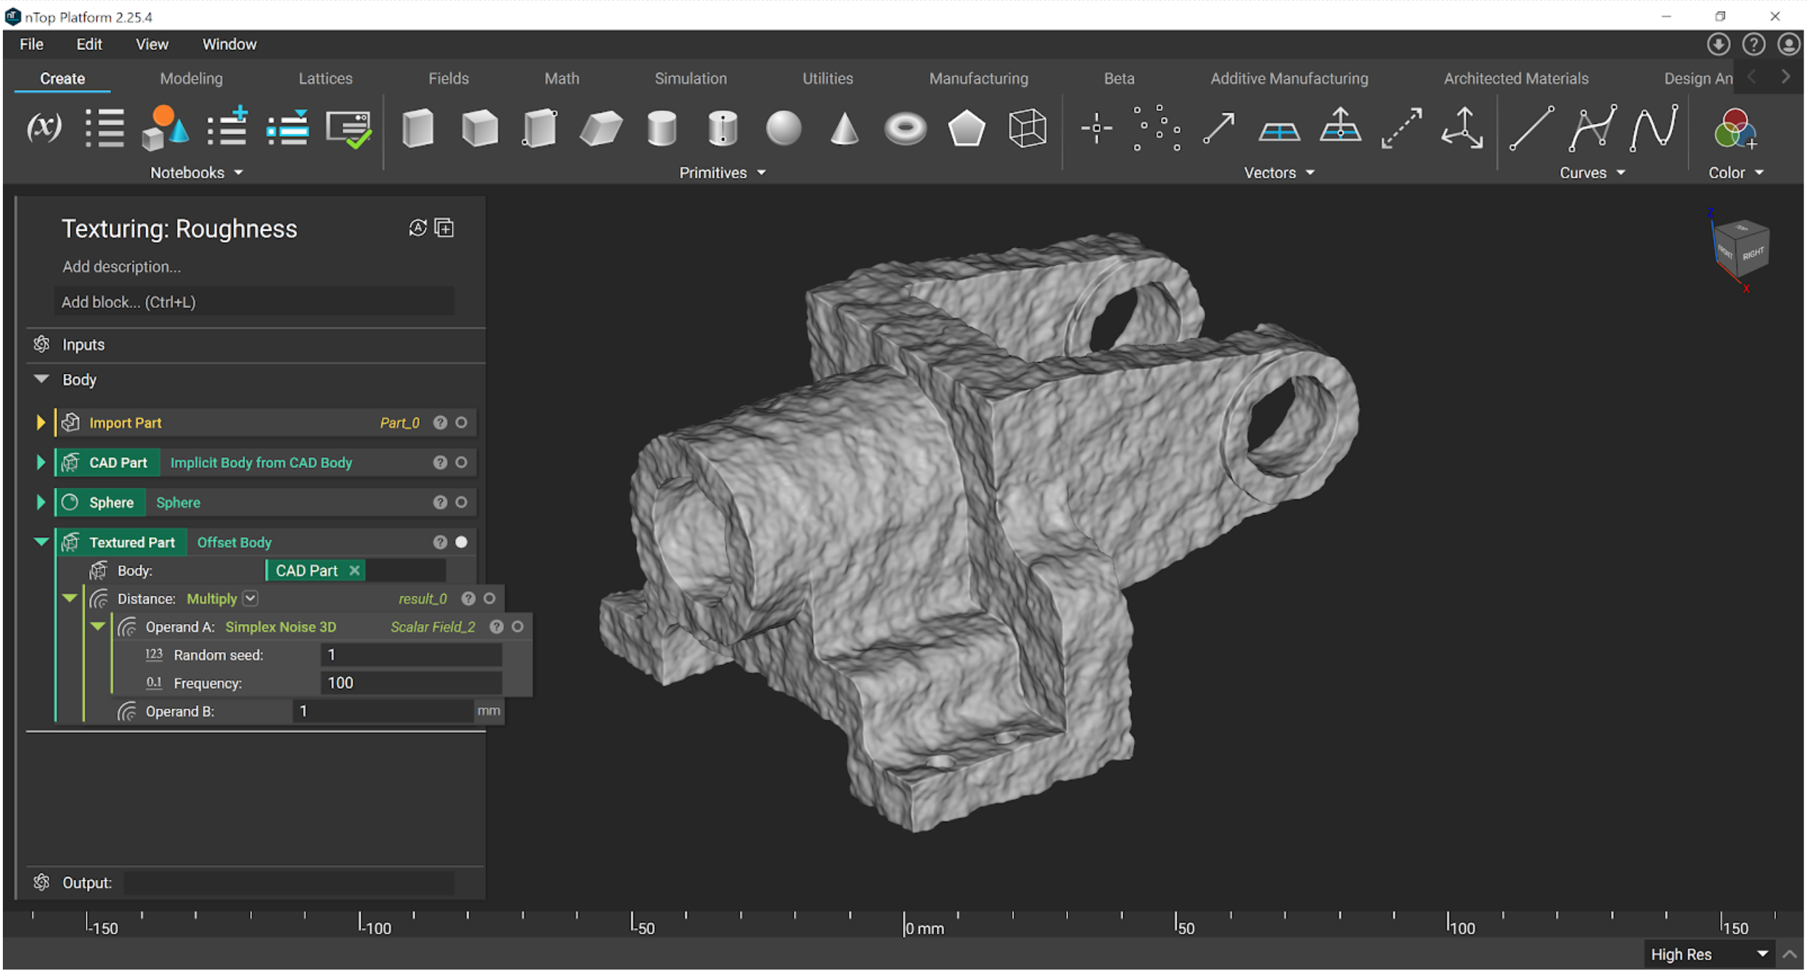The height and width of the screenshot is (971, 1808).
Task: Click the Plane from normal icon
Action: tap(1340, 125)
